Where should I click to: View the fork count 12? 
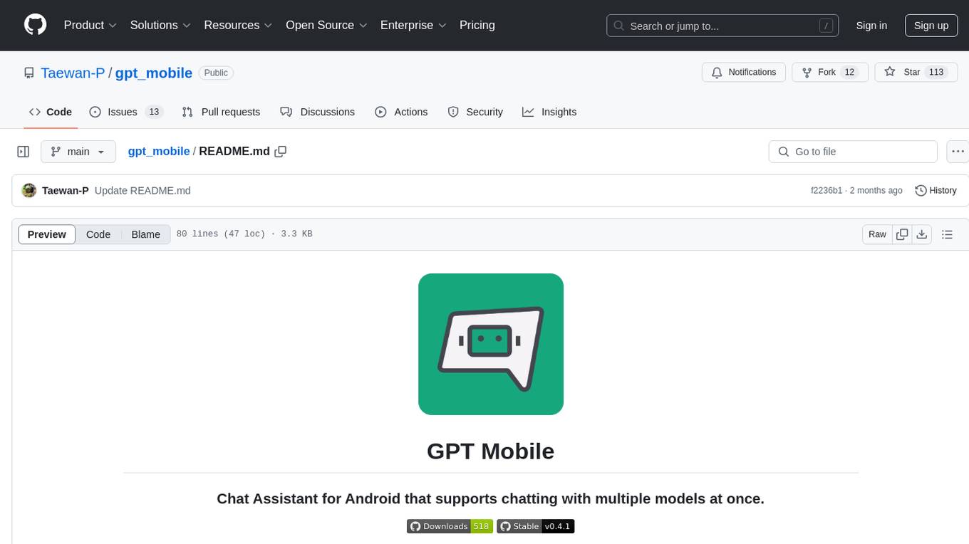point(849,72)
